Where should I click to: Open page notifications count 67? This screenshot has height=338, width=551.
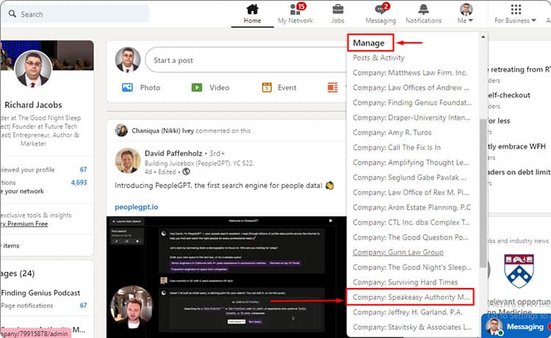click(x=83, y=306)
